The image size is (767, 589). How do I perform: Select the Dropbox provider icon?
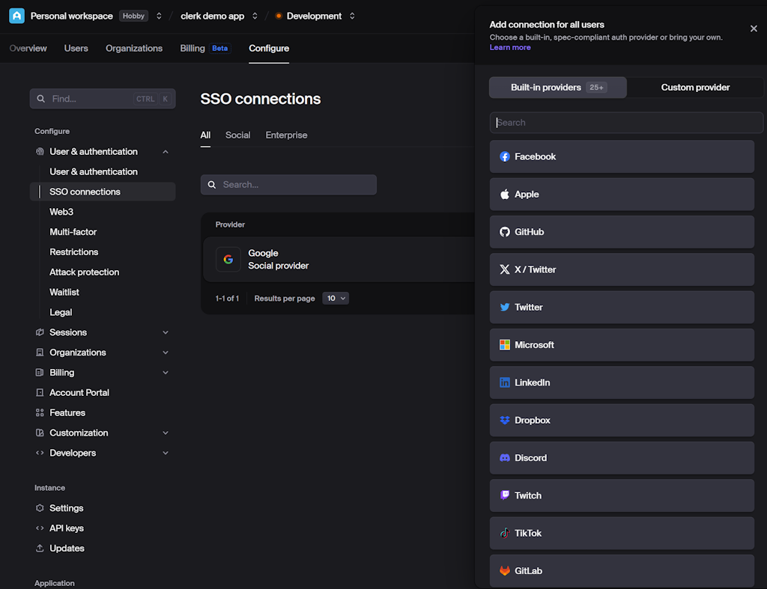503,420
